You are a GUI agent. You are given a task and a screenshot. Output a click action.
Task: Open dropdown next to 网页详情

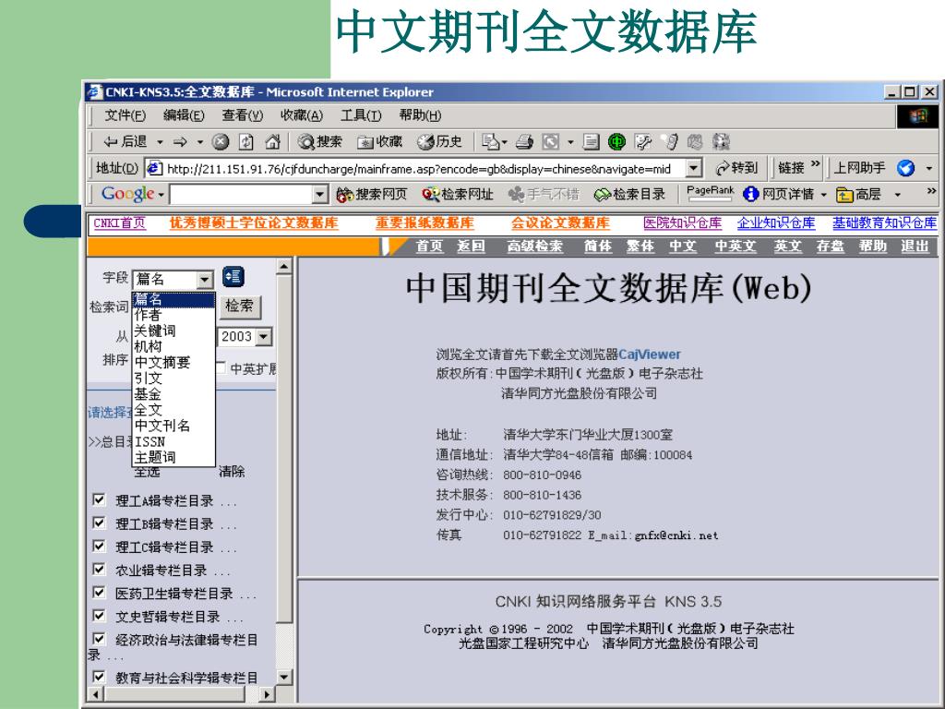(823, 195)
